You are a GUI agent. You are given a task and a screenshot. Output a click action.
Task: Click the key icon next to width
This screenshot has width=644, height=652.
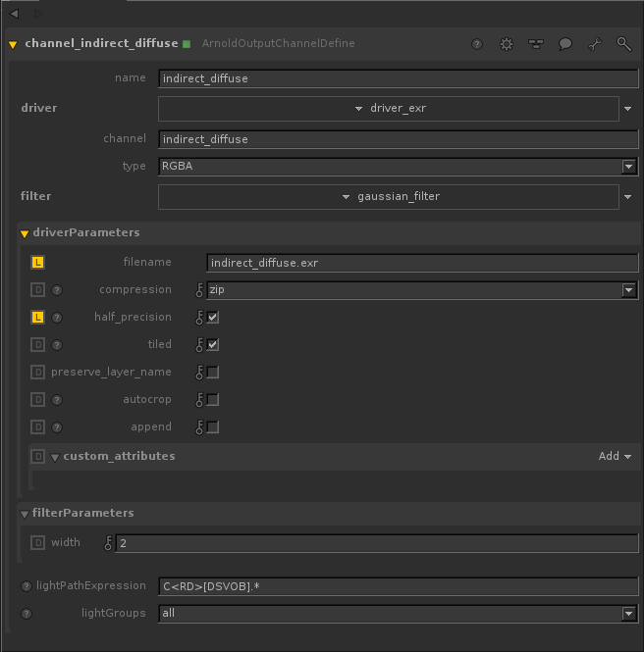point(108,543)
